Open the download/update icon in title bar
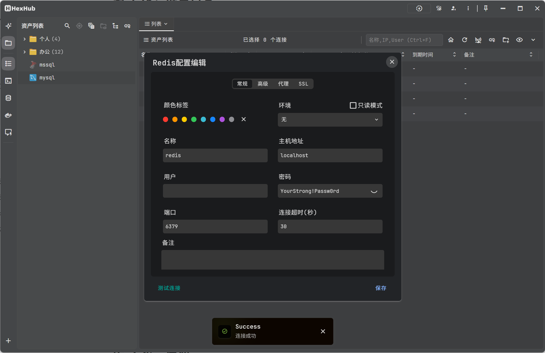545x353 pixels. (419, 8)
